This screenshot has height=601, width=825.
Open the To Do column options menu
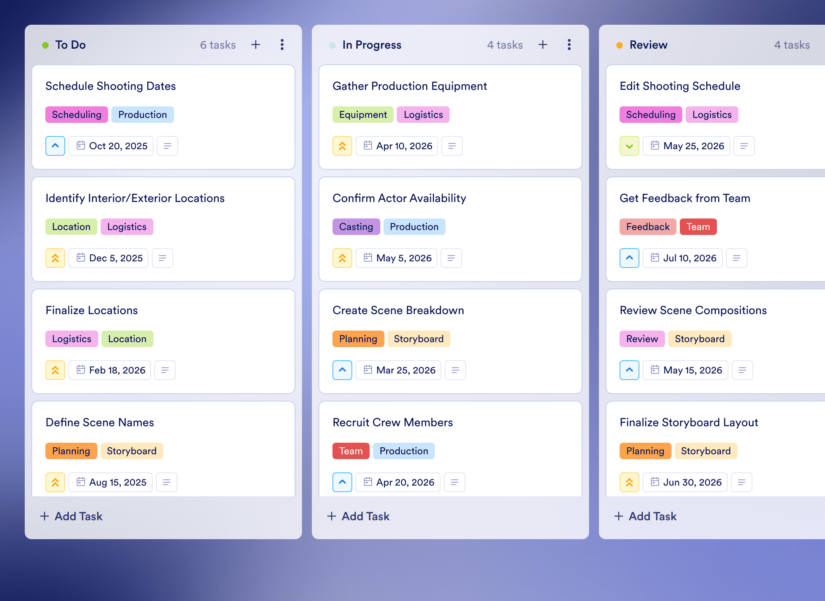[282, 45]
